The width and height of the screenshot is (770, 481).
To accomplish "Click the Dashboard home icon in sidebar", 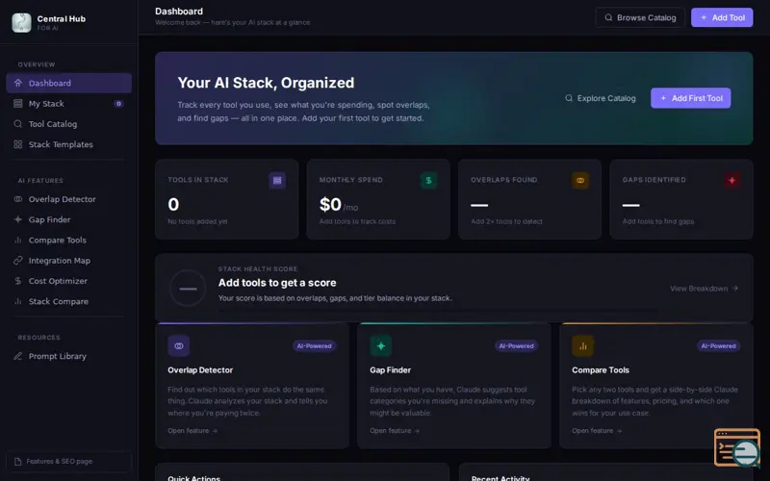I will point(18,83).
